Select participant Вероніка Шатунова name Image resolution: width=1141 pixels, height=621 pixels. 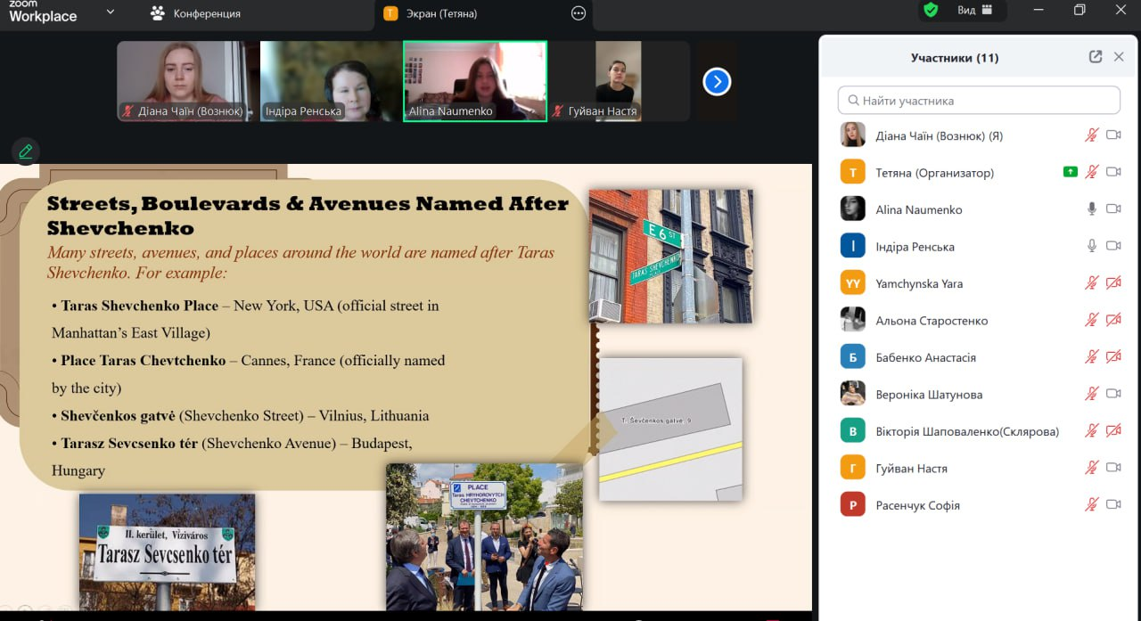pos(929,395)
